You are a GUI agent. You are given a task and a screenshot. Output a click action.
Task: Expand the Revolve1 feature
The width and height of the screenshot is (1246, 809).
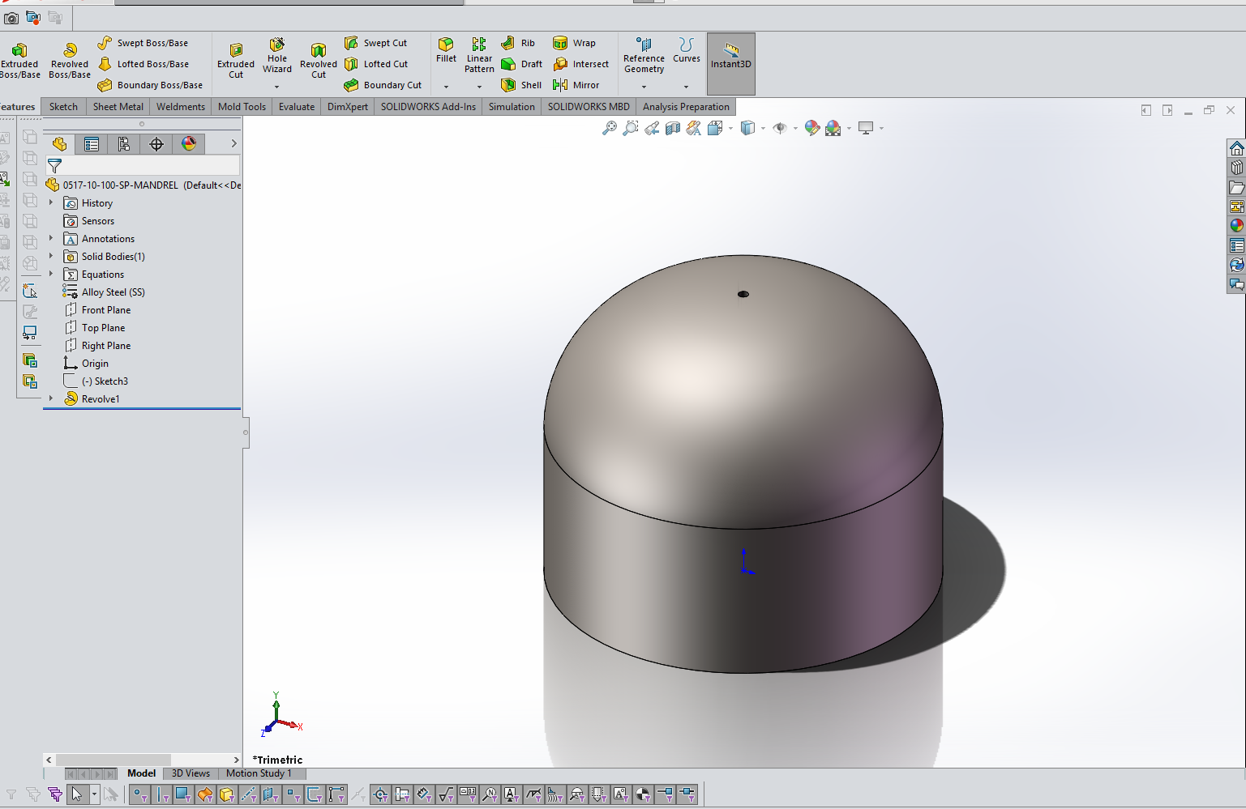click(x=52, y=398)
